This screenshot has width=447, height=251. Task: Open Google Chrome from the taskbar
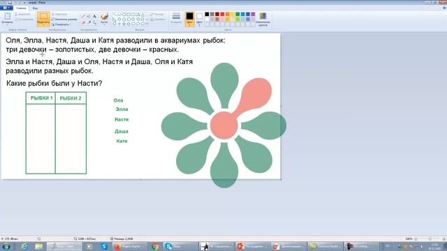(155, 246)
